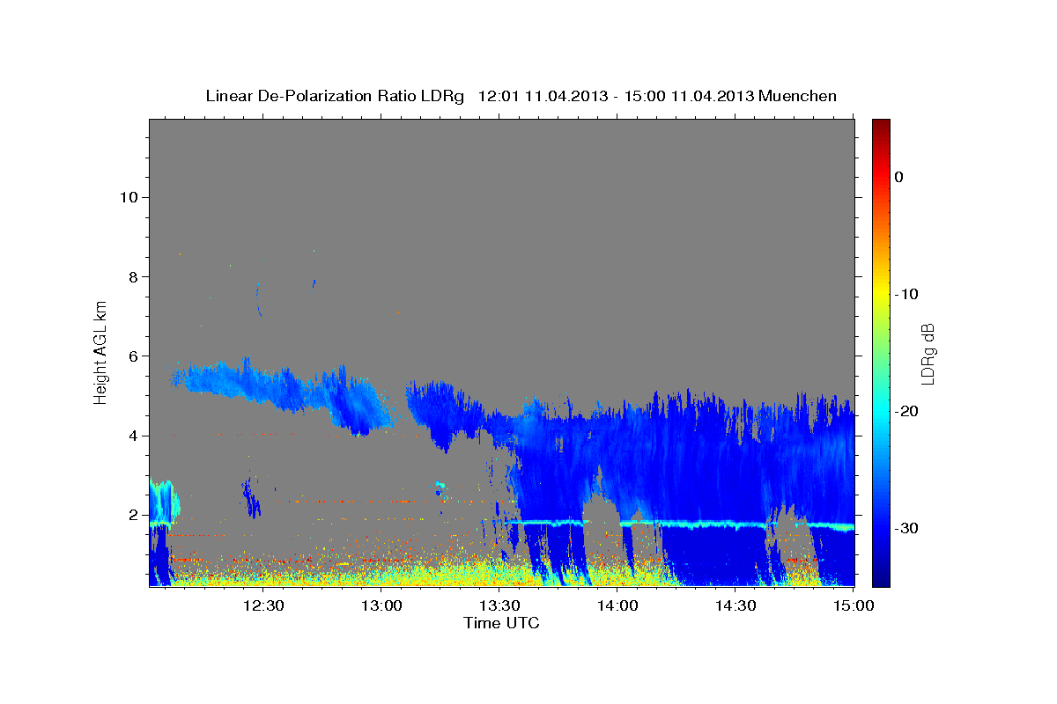This screenshot has width=1057, height=704.
Task: Click the 15:00 time tick label
Action: pyautogui.click(x=854, y=605)
